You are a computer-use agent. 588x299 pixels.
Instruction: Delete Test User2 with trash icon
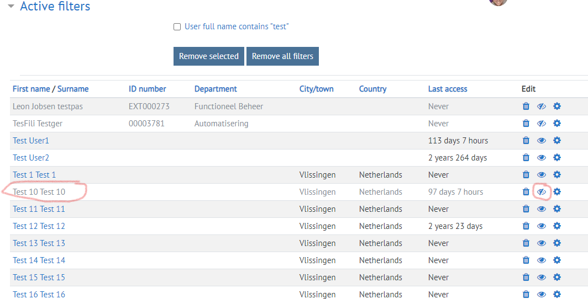click(526, 158)
